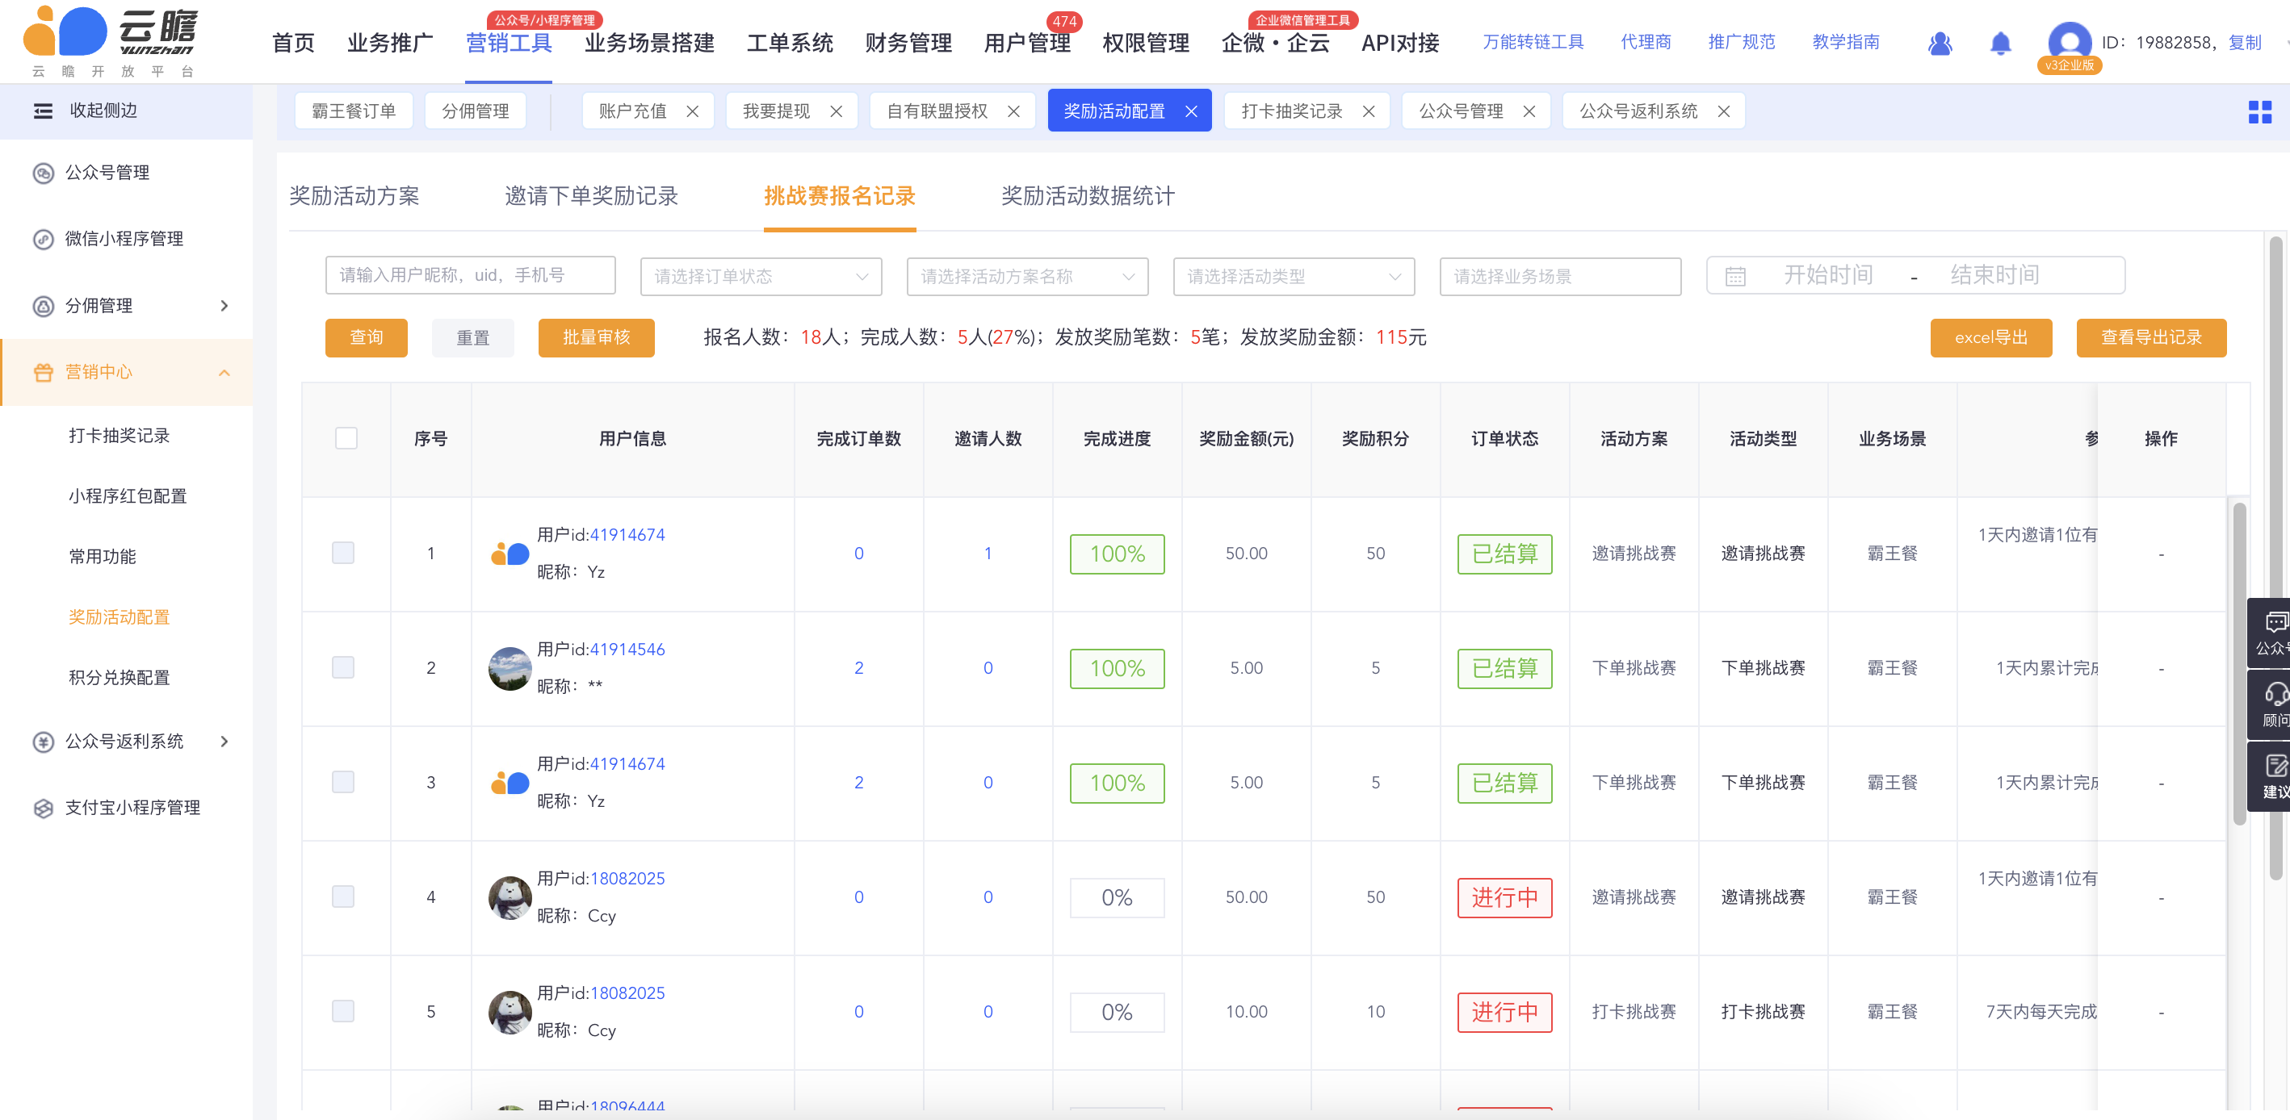Open the 用户管理 top menu
Viewport: 2290px width, 1120px height.
coord(1027,43)
